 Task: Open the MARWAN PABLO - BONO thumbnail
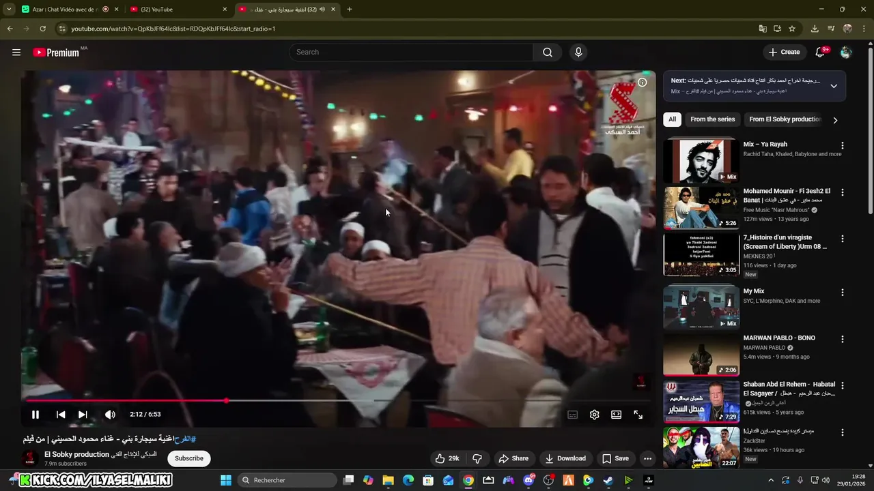[x=701, y=355]
